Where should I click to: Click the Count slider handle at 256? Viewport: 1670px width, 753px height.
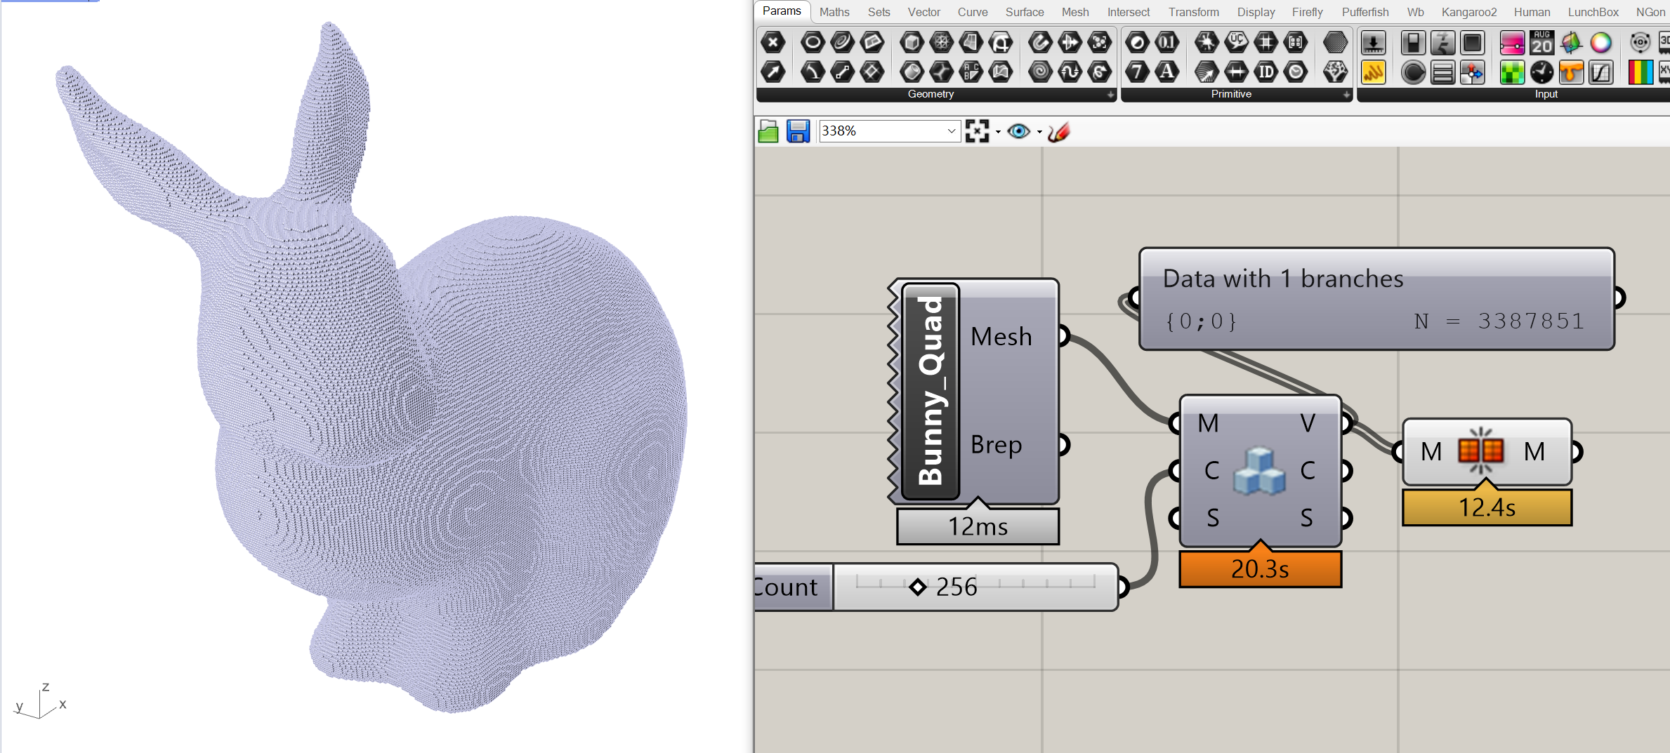[917, 587]
